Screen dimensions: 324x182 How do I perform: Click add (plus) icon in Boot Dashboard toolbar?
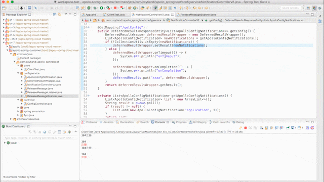coord(69,132)
